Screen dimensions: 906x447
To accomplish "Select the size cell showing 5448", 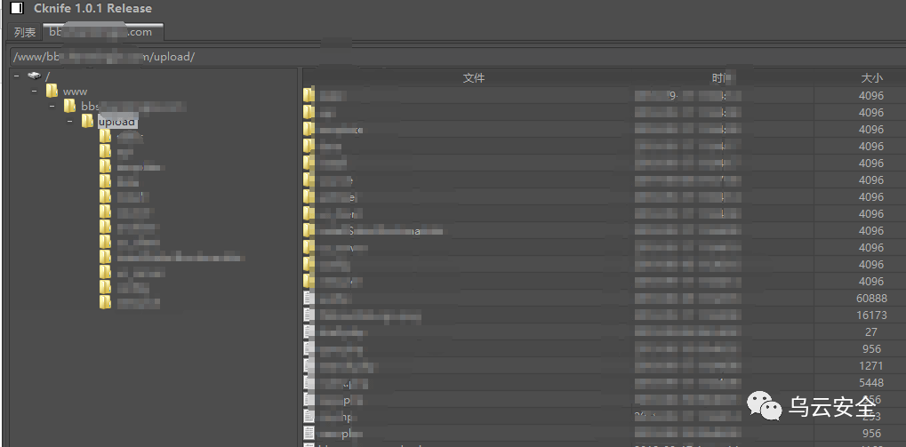I will tap(871, 382).
